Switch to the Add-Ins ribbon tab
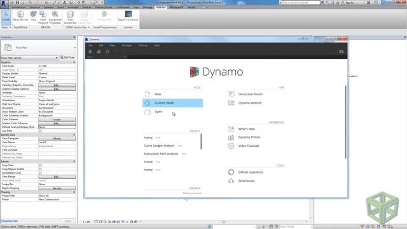407x229 pixels. click(161, 7)
